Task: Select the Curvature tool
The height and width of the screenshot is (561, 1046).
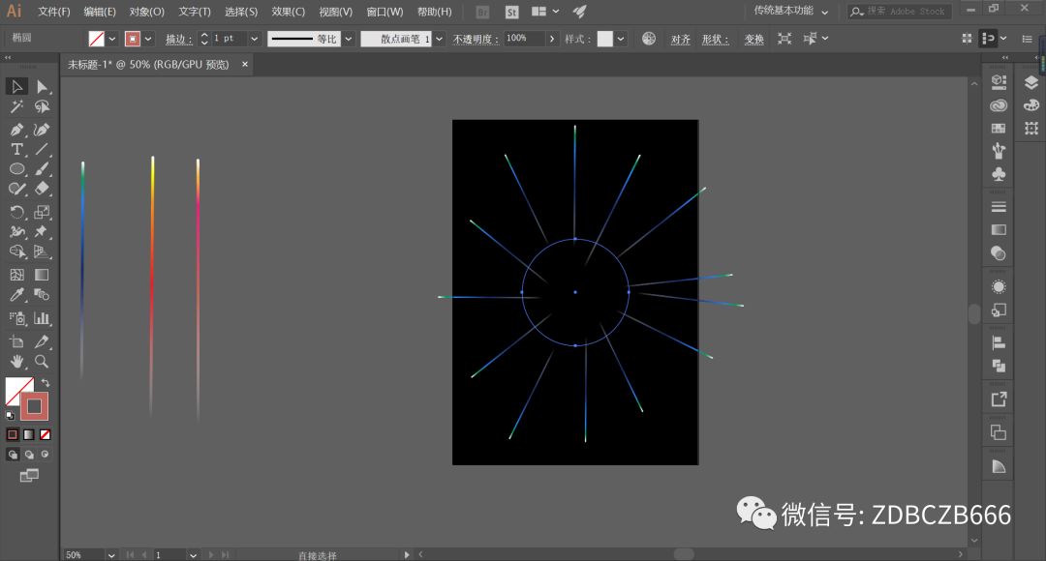Action: pos(42,130)
